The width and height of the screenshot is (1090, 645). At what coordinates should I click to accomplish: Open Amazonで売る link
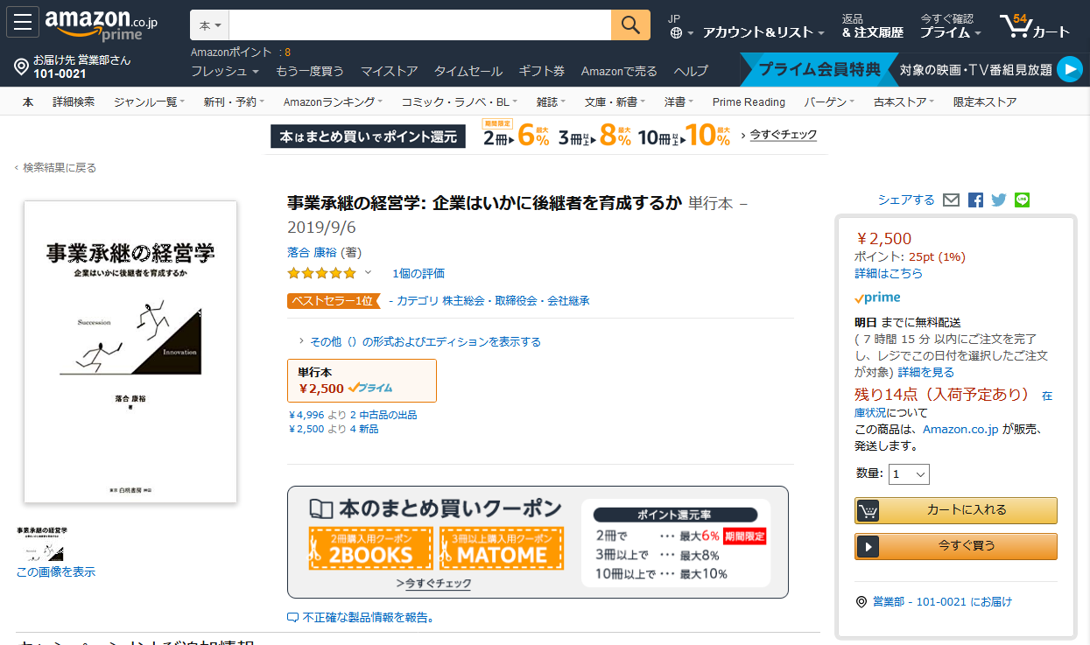(x=619, y=71)
